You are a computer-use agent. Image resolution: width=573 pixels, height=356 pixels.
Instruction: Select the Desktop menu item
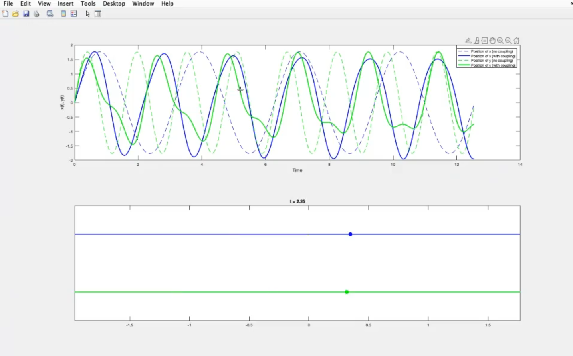114,4
